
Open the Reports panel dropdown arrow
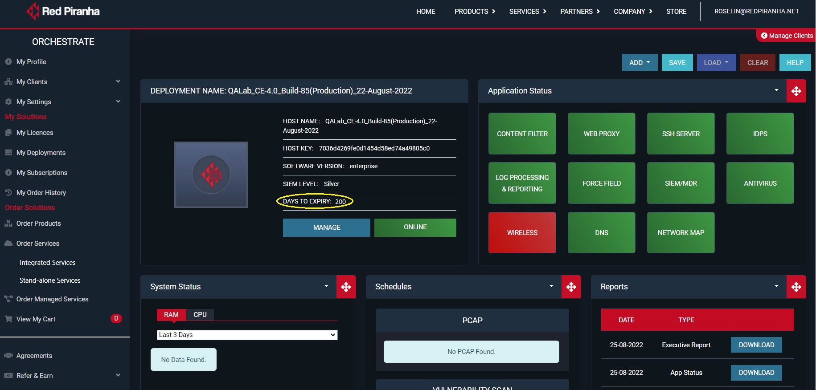tap(776, 286)
